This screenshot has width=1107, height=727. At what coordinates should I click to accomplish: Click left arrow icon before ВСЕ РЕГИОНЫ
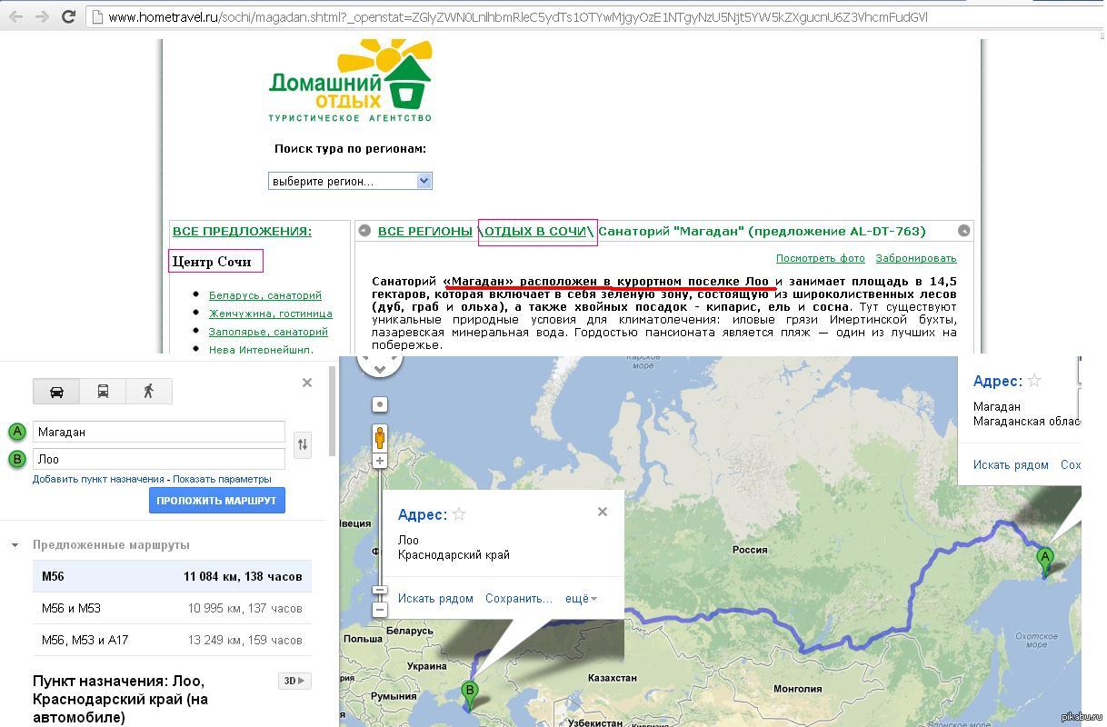click(x=364, y=231)
